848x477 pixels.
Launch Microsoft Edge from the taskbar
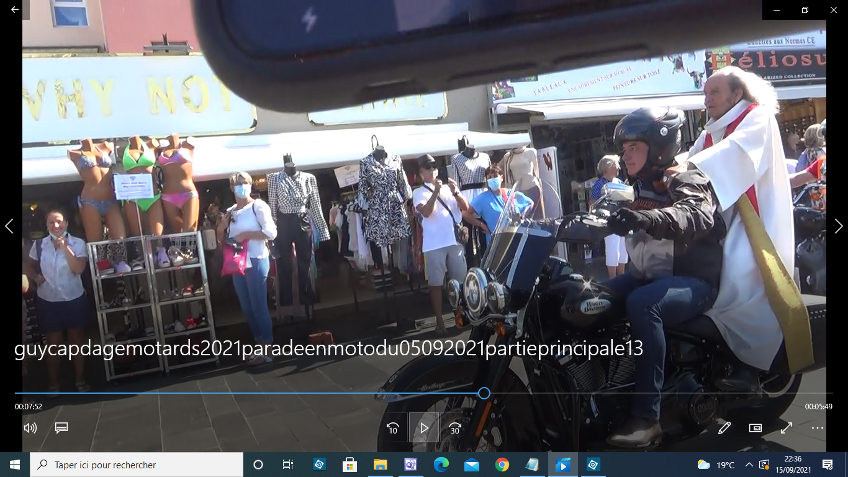tap(441, 465)
